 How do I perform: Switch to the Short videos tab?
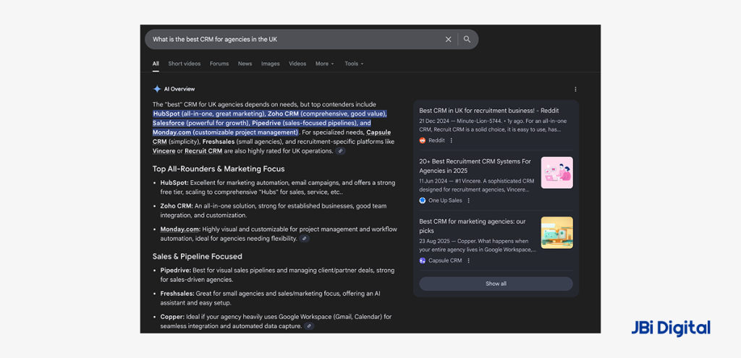coord(185,64)
